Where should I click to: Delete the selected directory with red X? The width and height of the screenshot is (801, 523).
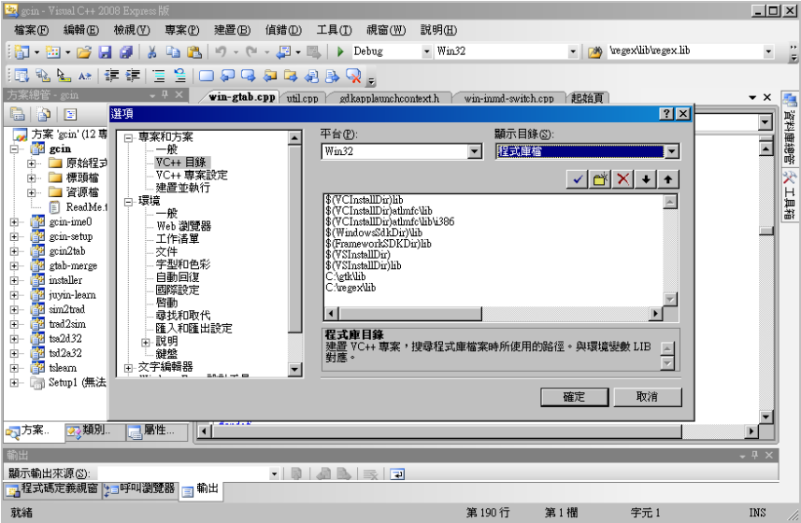[622, 178]
